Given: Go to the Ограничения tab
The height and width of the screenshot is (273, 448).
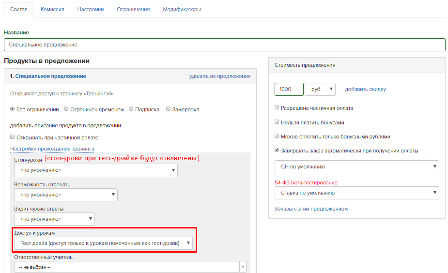Looking at the screenshot, I should pyautogui.click(x=133, y=9).
